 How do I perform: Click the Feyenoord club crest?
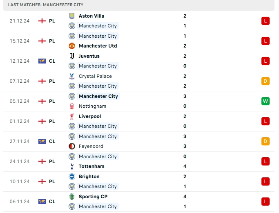pos(72,146)
